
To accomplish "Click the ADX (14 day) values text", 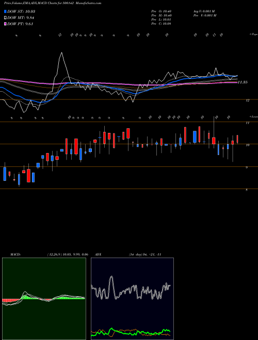I will coord(145,254).
